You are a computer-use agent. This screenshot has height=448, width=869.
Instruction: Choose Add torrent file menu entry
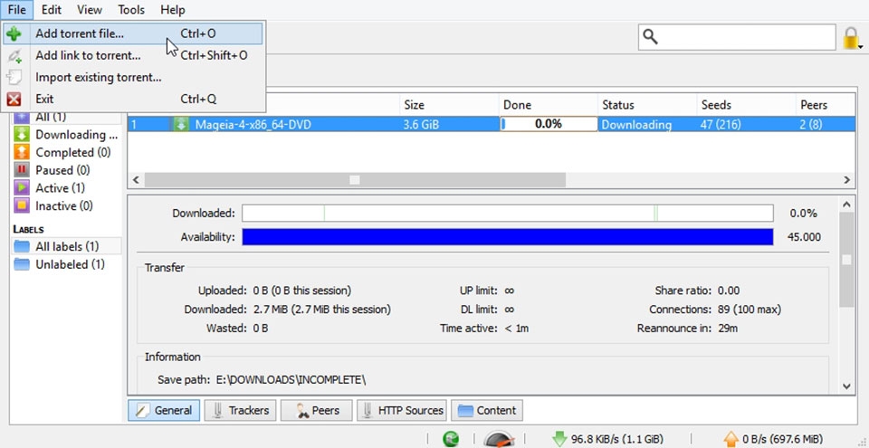[x=133, y=33]
